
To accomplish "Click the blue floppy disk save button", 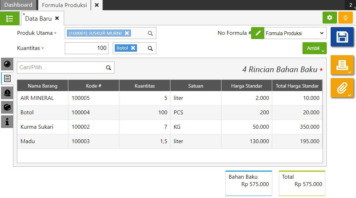I will click(x=342, y=37).
